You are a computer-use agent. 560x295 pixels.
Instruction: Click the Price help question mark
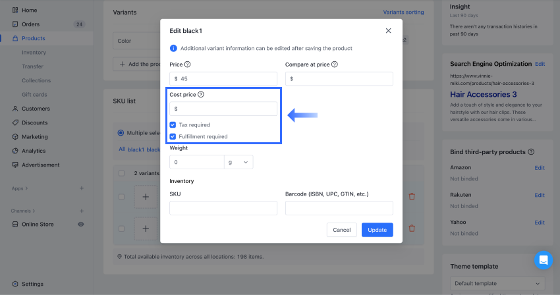(188, 65)
